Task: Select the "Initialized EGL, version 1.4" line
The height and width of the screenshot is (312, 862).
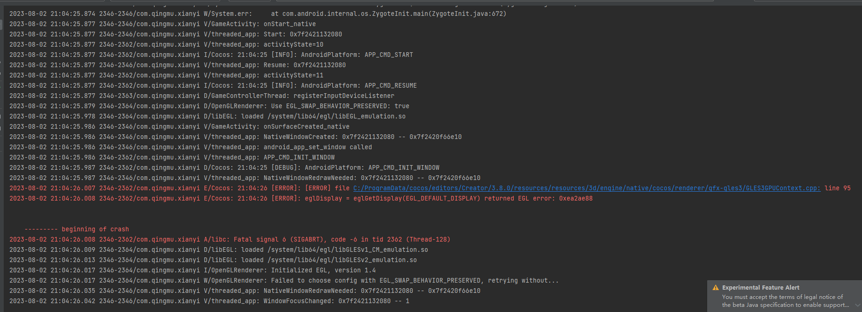Action: point(192,270)
